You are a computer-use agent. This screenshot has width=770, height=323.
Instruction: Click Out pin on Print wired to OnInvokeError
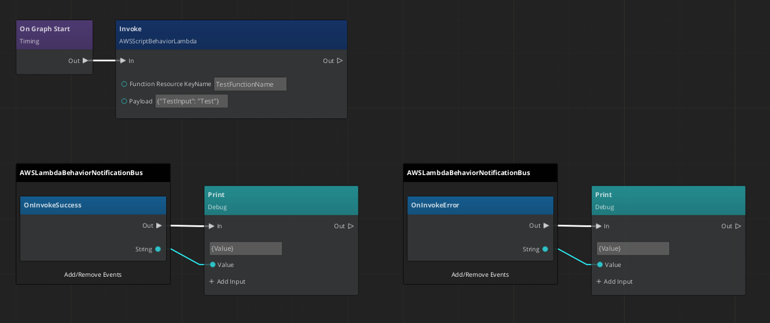(x=738, y=226)
